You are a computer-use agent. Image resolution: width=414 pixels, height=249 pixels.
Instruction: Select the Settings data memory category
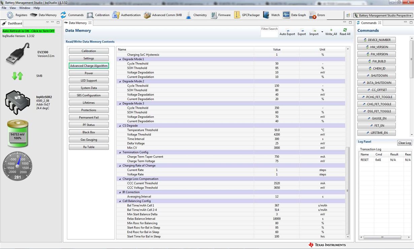tap(89, 58)
